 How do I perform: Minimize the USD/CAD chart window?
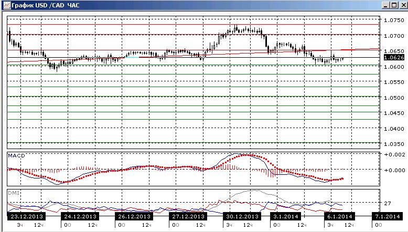click(385, 5)
